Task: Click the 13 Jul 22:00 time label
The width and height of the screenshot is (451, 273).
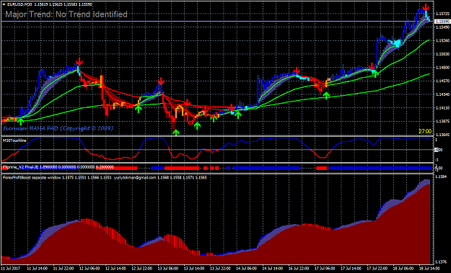Action: point(220,269)
